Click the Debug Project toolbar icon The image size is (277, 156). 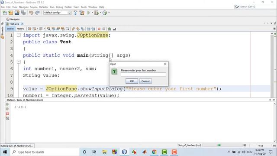click(97, 13)
